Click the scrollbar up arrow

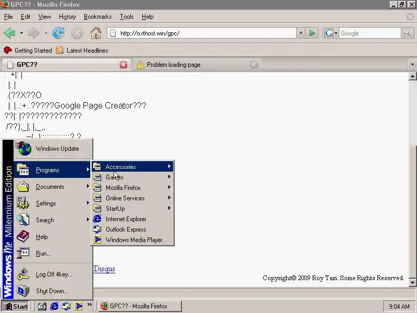(x=412, y=76)
